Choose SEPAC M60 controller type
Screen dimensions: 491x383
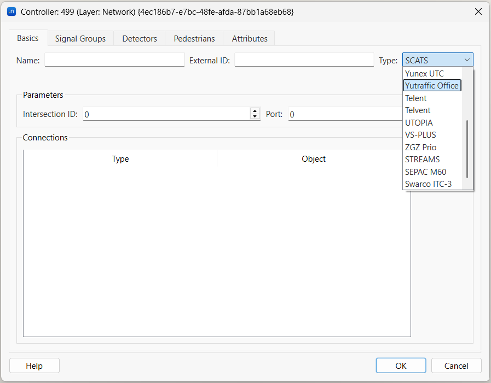pos(432,172)
